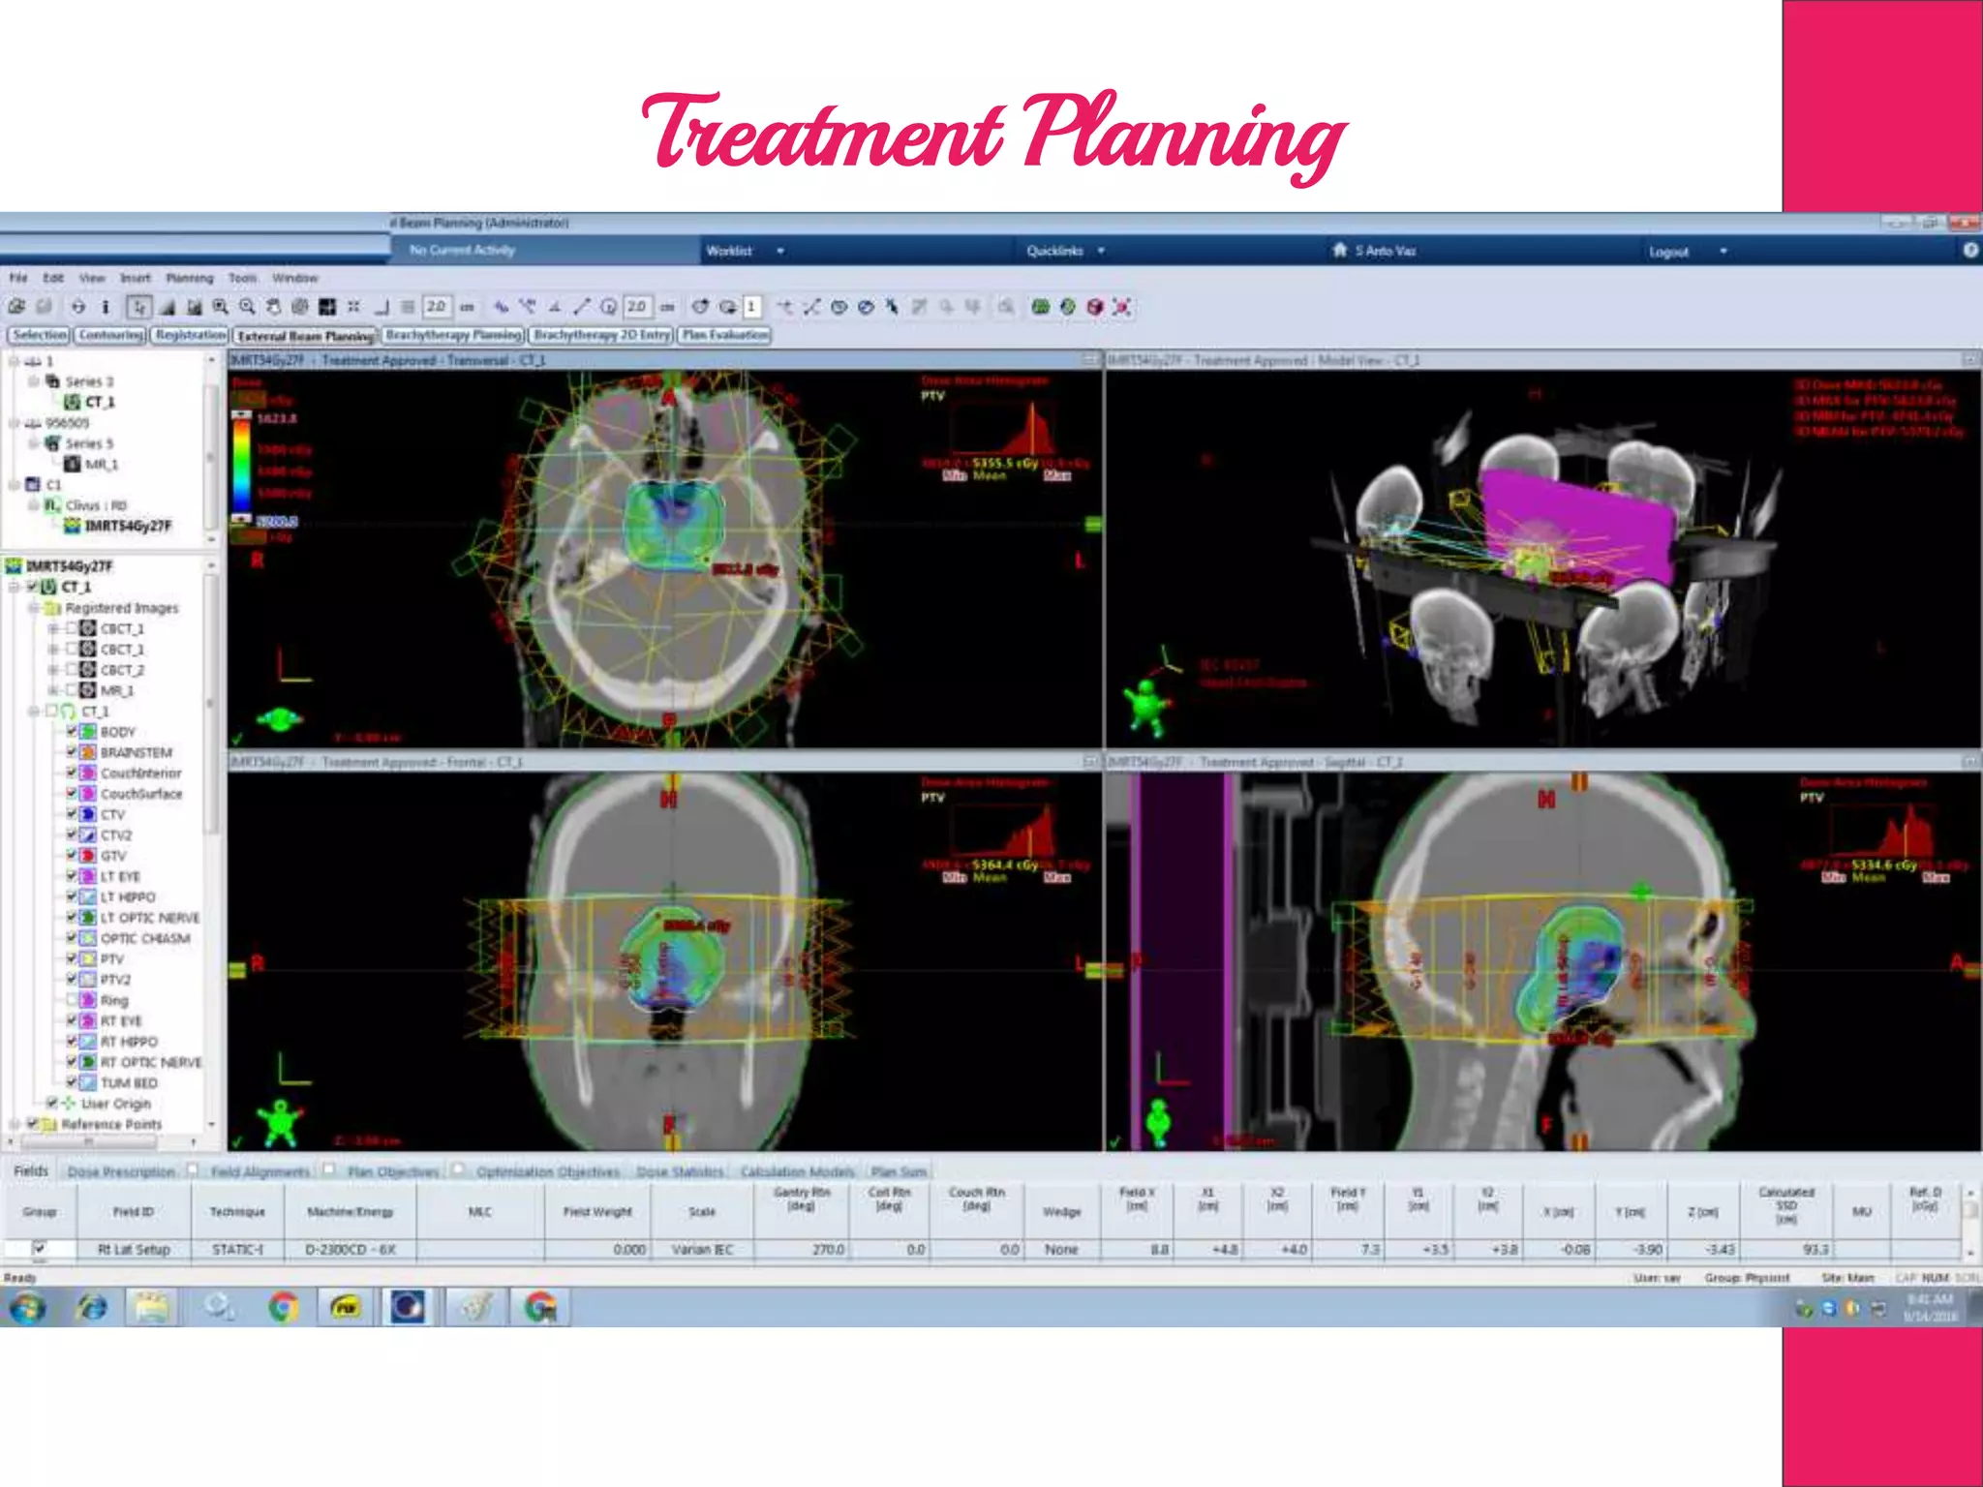1983x1487 pixels.
Task: Collapse the Series 3 tree node
Action: (33, 381)
